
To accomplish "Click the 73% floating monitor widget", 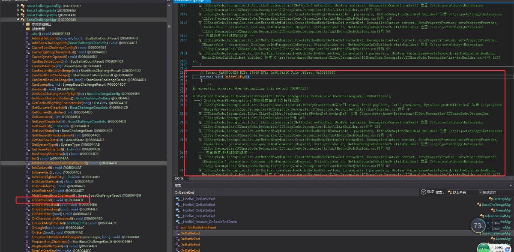I will tap(478, 225).
